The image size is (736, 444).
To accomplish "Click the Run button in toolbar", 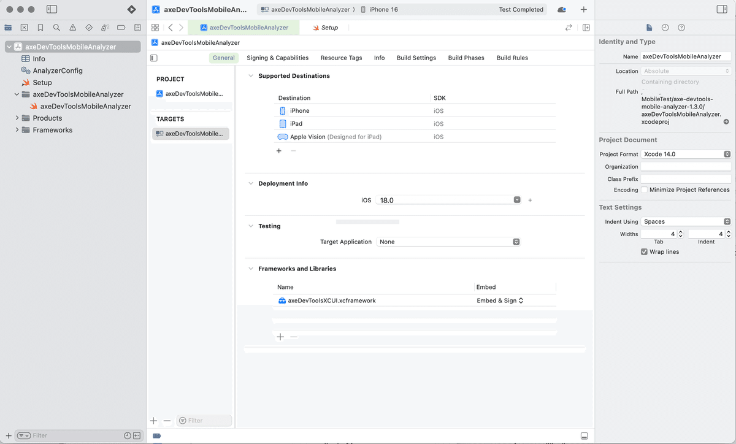I will coord(131,10).
